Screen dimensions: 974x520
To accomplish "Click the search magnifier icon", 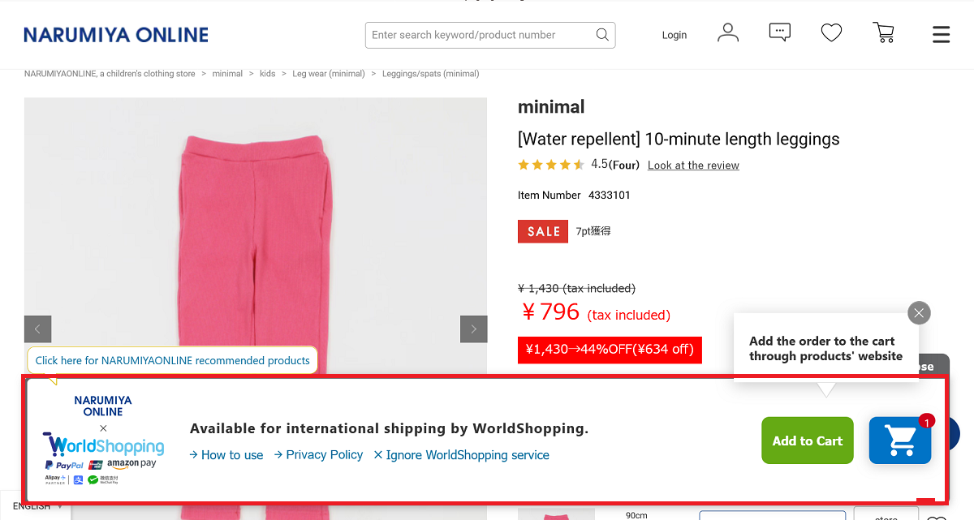I will (602, 35).
